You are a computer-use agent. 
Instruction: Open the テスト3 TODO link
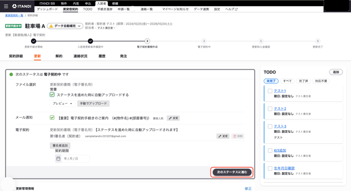(x=280, y=126)
